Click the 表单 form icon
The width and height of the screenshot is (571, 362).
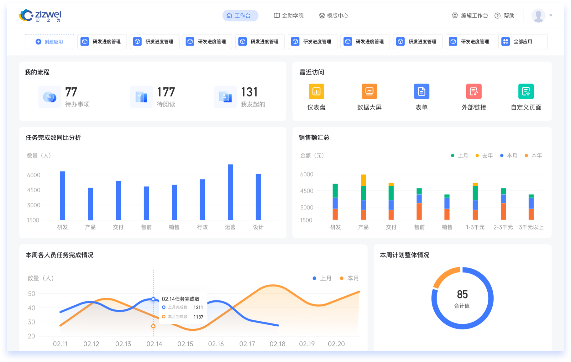coord(422,91)
